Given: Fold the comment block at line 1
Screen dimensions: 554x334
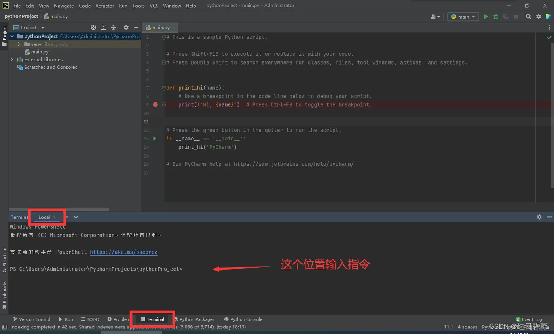Looking at the screenshot, I should pos(164,37).
